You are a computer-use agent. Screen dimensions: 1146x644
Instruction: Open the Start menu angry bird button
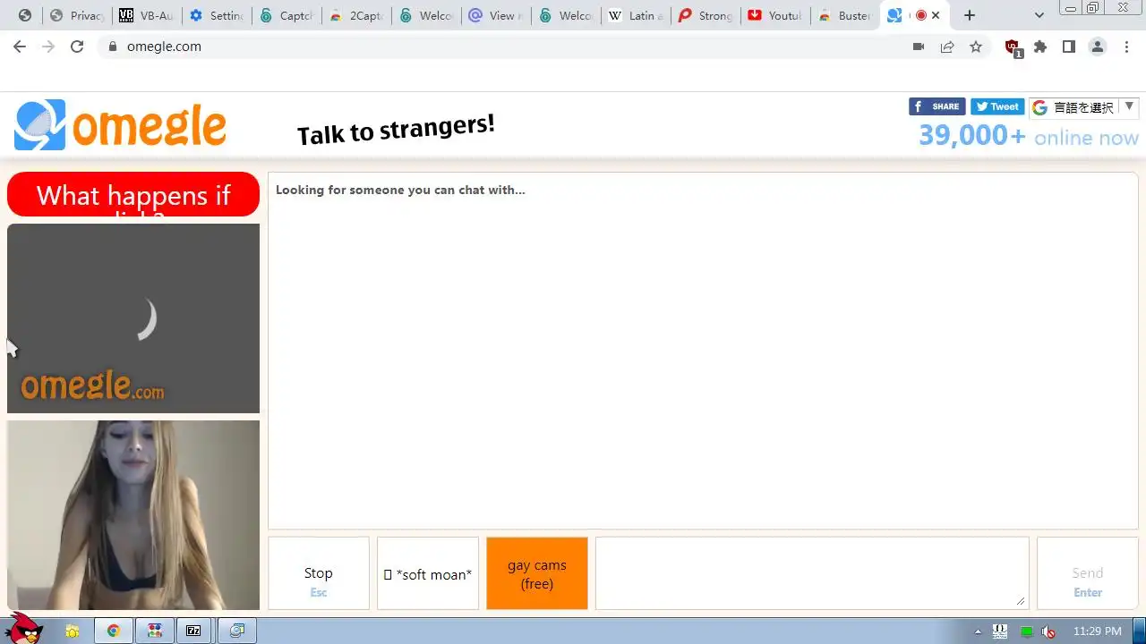[x=23, y=630]
